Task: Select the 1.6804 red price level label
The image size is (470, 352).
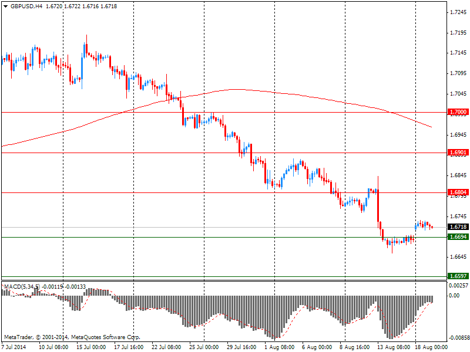Action: pyautogui.click(x=458, y=192)
